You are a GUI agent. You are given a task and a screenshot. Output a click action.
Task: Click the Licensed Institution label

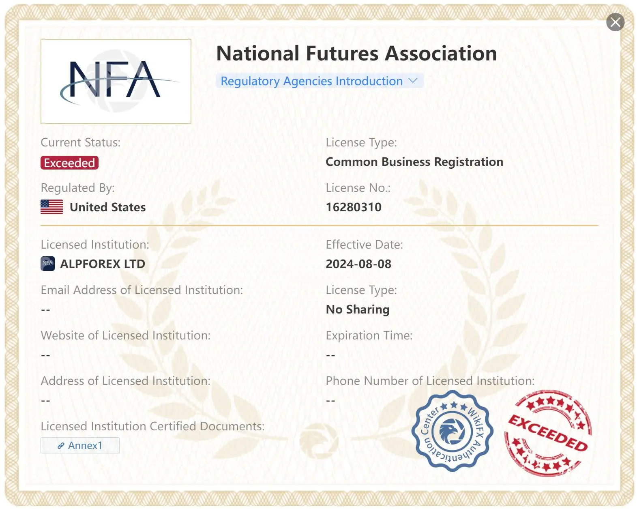pos(95,245)
